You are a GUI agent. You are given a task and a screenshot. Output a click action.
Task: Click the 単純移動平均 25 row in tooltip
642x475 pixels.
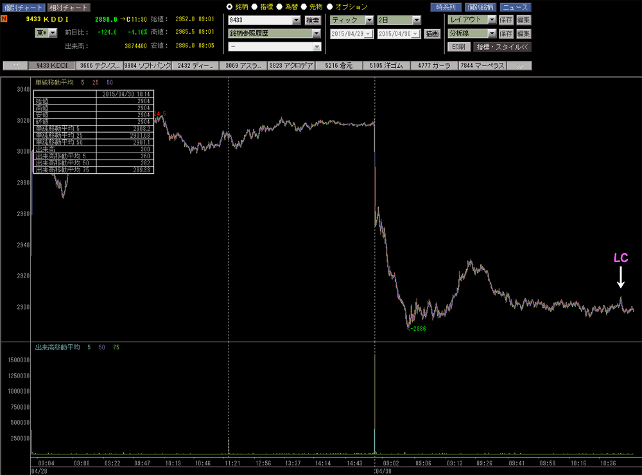(x=93, y=135)
